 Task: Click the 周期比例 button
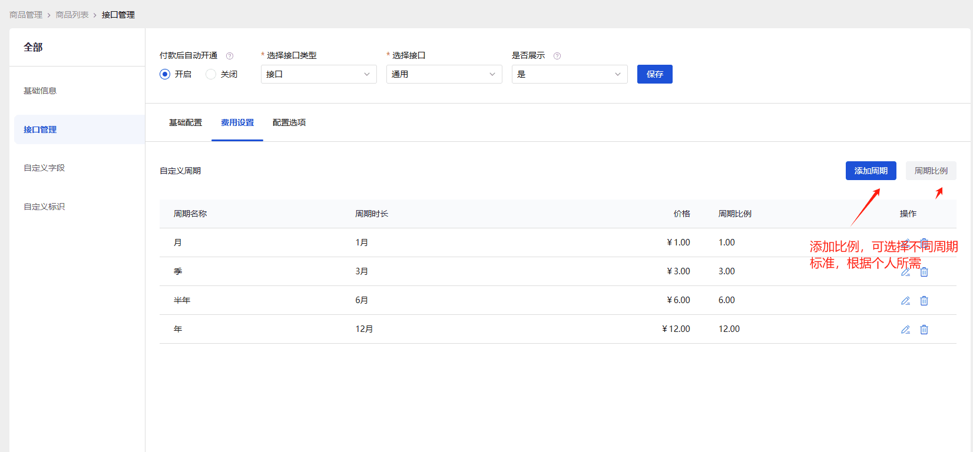tap(931, 171)
